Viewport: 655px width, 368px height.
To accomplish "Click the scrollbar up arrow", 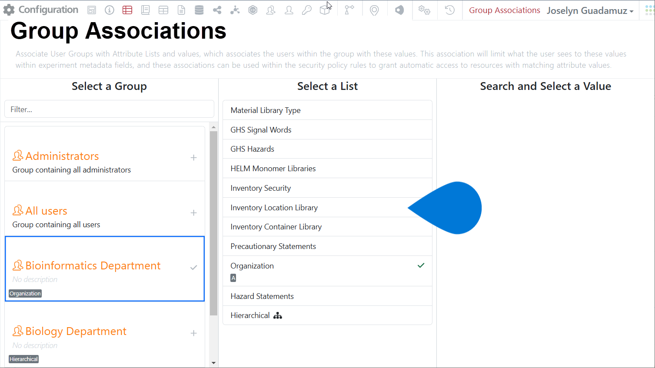I will pos(213,127).
